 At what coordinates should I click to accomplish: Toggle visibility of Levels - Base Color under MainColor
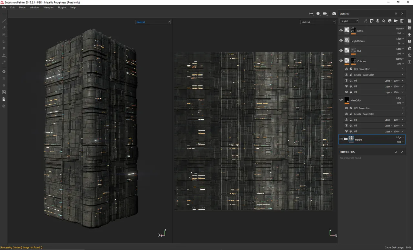click(x=347, y=114)
